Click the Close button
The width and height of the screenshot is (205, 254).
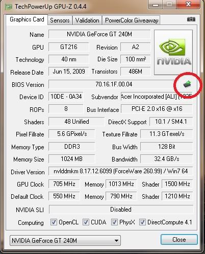click(x=179, y=240)
